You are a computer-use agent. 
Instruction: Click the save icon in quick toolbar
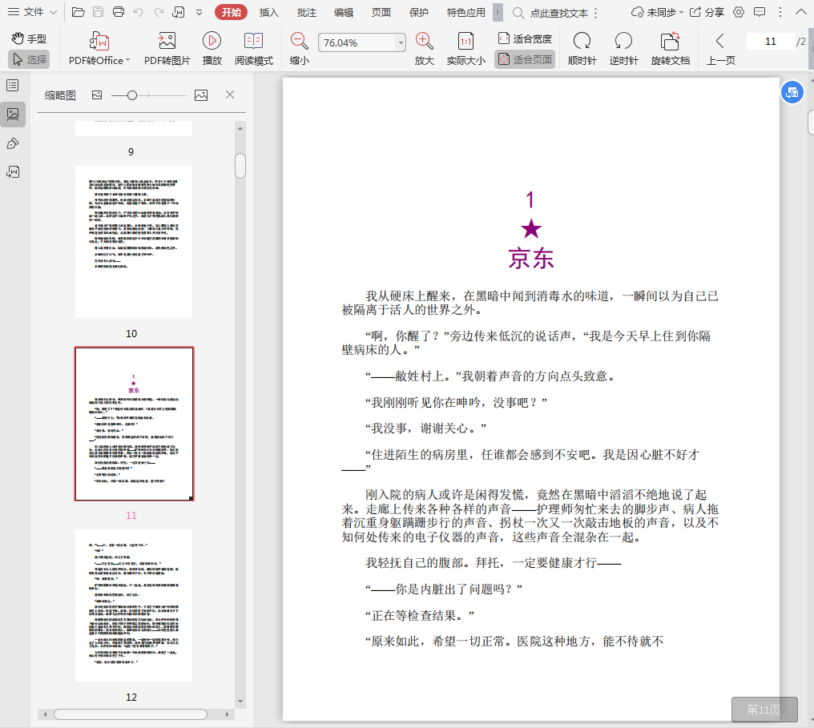click(98, 12)
